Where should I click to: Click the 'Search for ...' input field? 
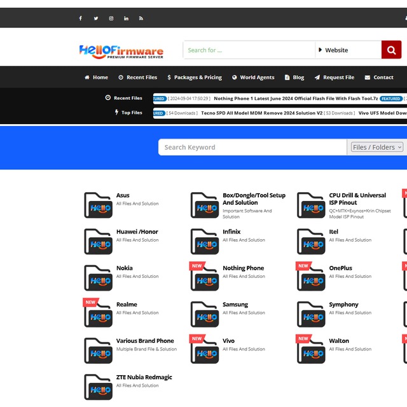(x=249, y=50)
